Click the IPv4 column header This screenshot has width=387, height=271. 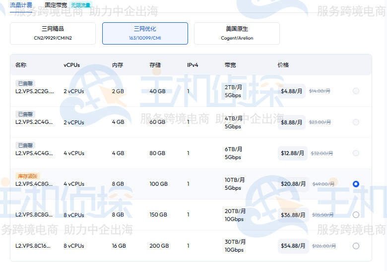[x=193, y=65]
